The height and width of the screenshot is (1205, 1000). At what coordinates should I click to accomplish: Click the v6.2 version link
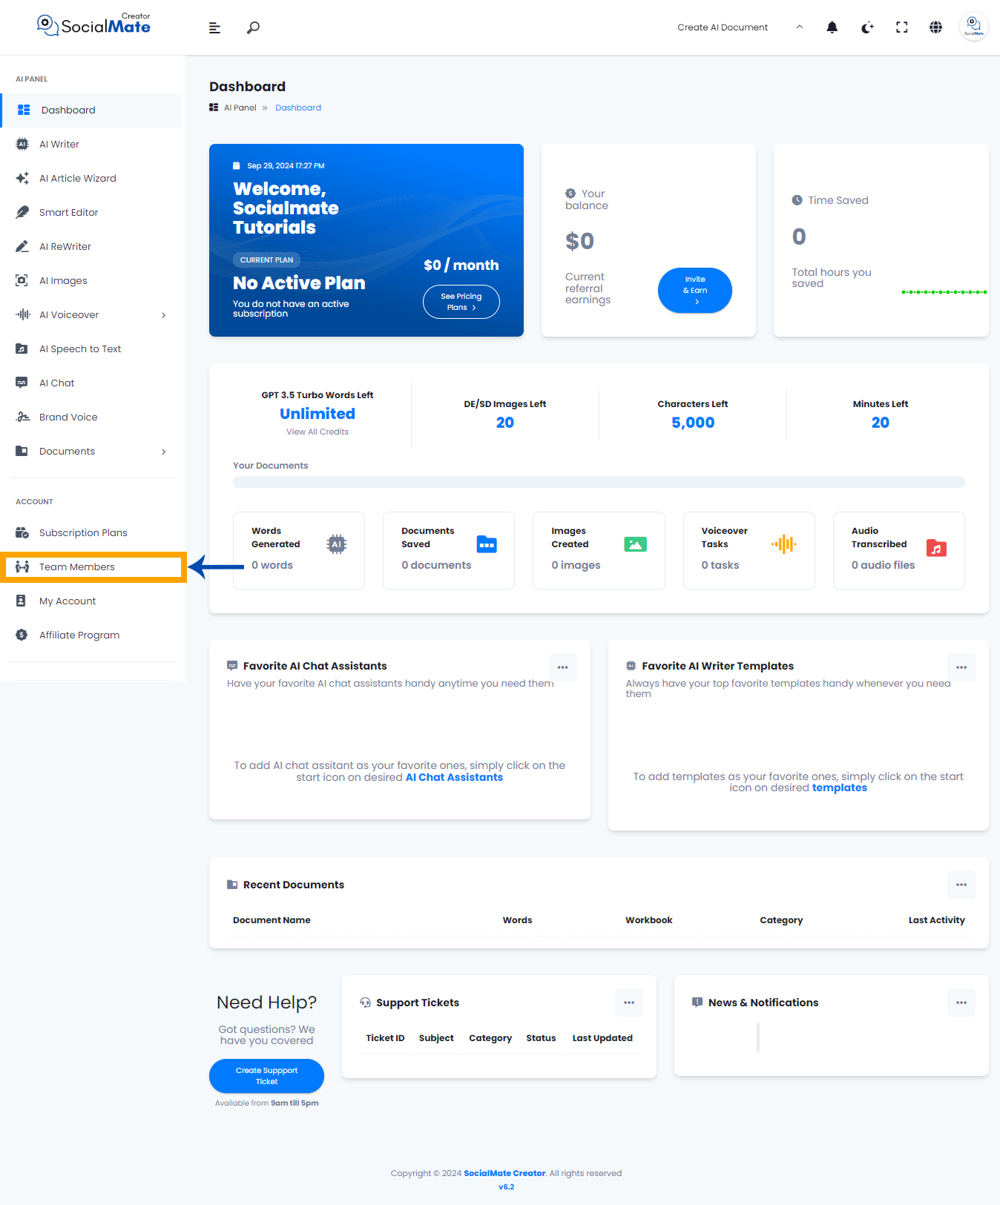click(507, 1187)
